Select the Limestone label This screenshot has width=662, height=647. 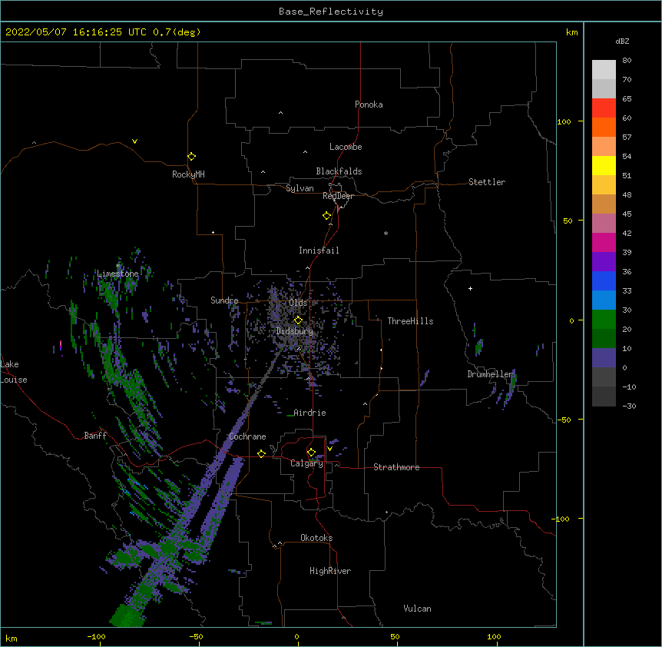(x=118, y=274)
